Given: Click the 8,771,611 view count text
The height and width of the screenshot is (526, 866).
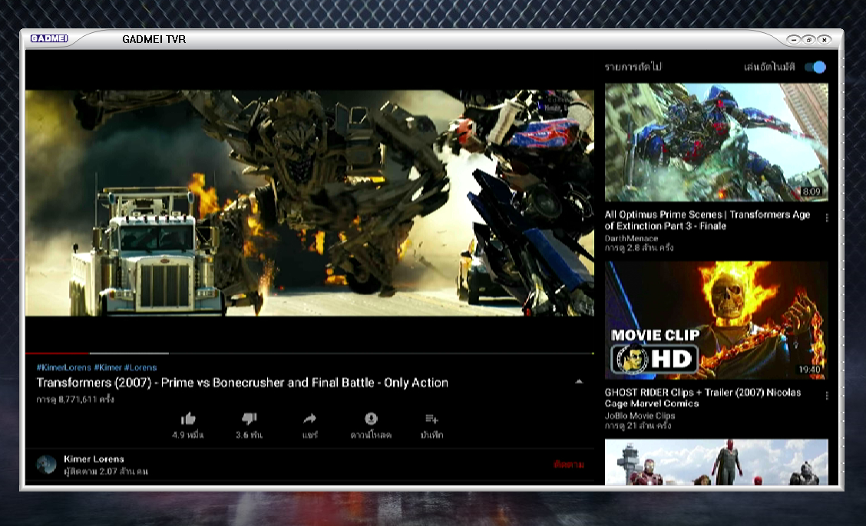Looking at the screenshot, I should click(x=75, y=399).
